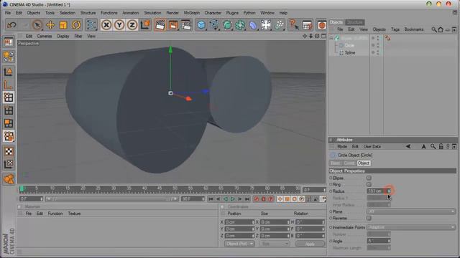The height and width of the screenshot is (258, 460).
Task: Select the Scale tool
Action: (63, 25)
